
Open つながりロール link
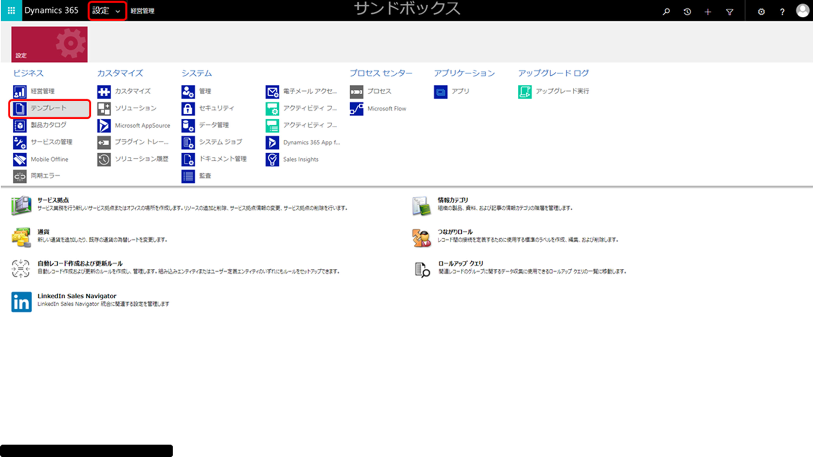click(455, 232)
